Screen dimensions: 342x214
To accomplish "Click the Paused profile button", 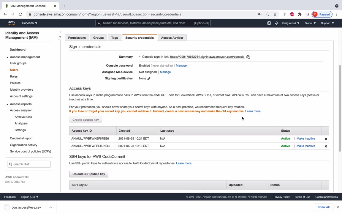I will pyautogui.click(x=322, y=14).
